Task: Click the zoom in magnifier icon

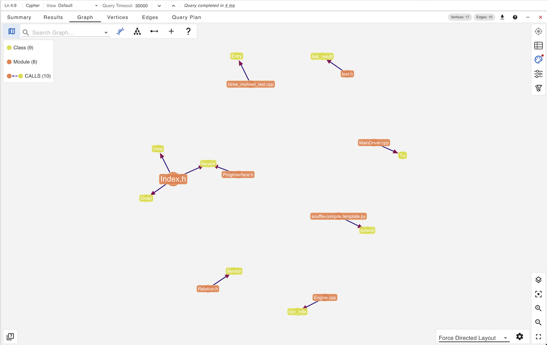Action: 538,308
